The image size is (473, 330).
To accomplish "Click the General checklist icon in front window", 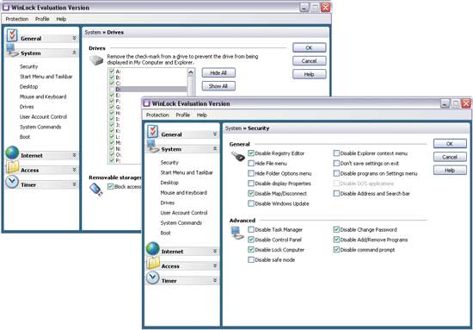I will click(x=153, y=132).
